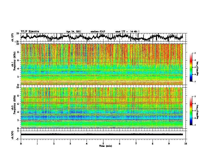Screen dimensions: 209x161
Task: Click the "station=KAP" header label
Action: click(x=98, y=32)
